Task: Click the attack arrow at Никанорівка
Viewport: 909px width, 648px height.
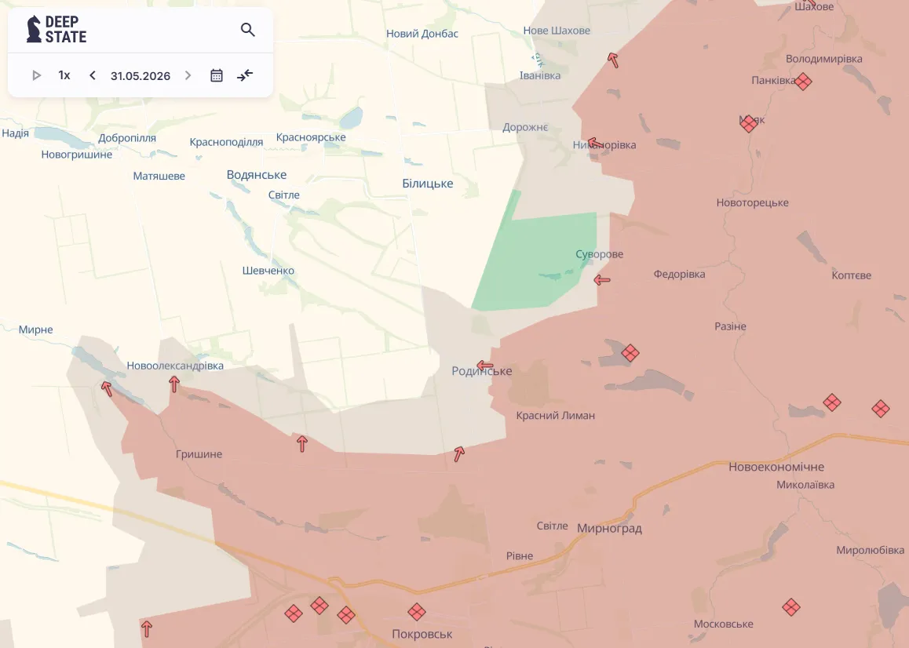Action: (595, 143)
